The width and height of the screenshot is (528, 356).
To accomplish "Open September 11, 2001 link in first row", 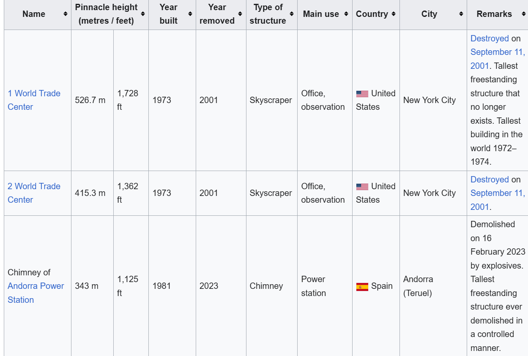I will click(497, 52).
